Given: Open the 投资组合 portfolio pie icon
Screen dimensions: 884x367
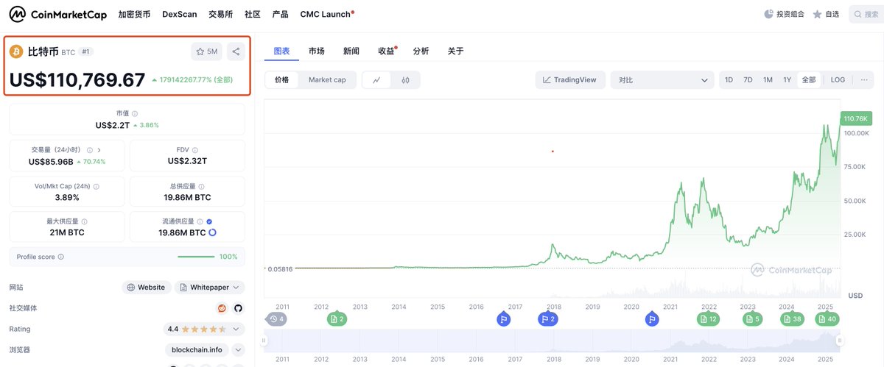Looking at the screenshot, I should point(769,14).
